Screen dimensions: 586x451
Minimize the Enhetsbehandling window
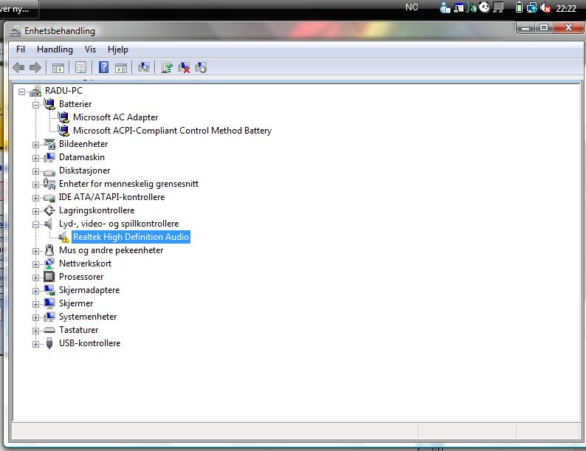point(525,27)
